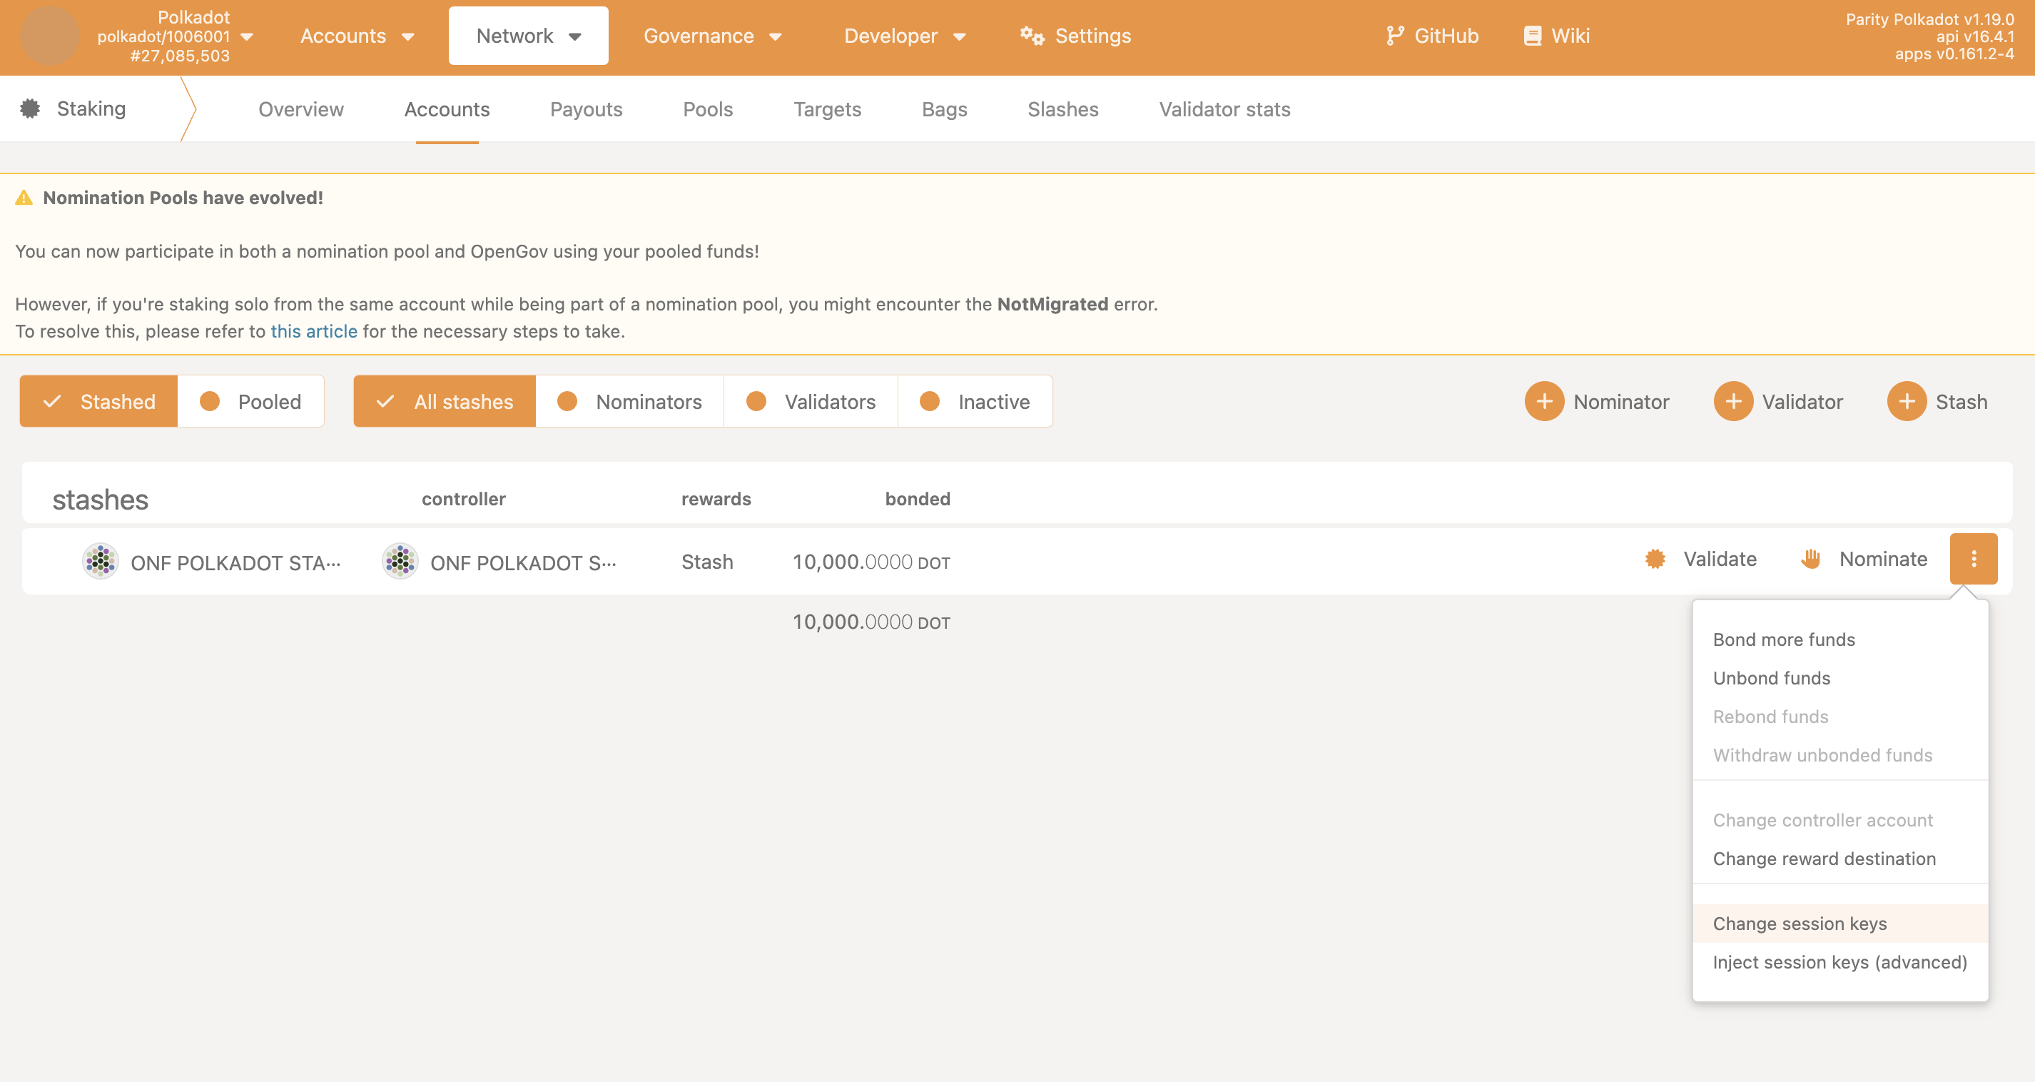Click the plus icon next to Stash
Screen dimensions: 2035x1082
1907,400
